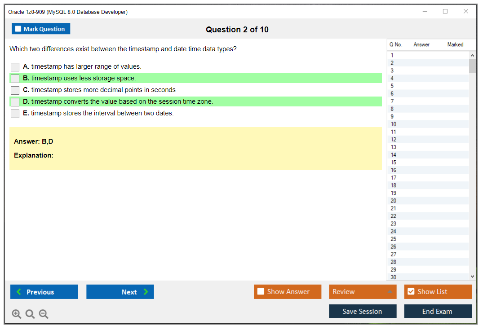Screen dimensions: 483x330
Task: Click the Save Session button
Action: [x=362, y=311]
